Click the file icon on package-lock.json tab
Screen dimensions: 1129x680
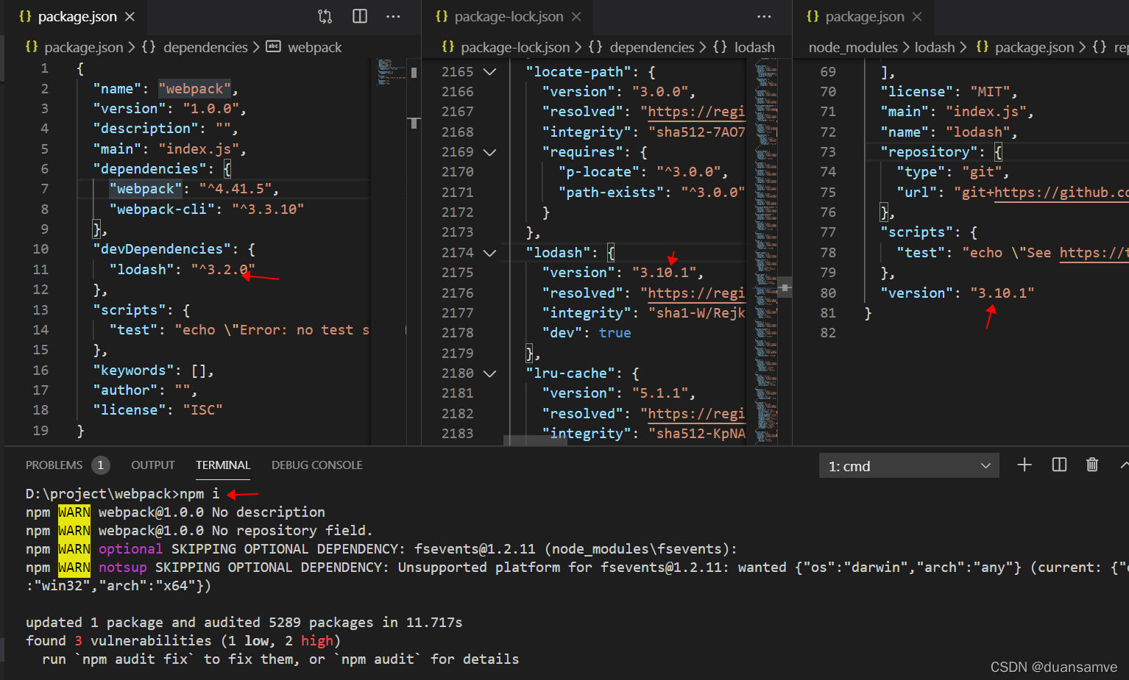pos(442,16)
